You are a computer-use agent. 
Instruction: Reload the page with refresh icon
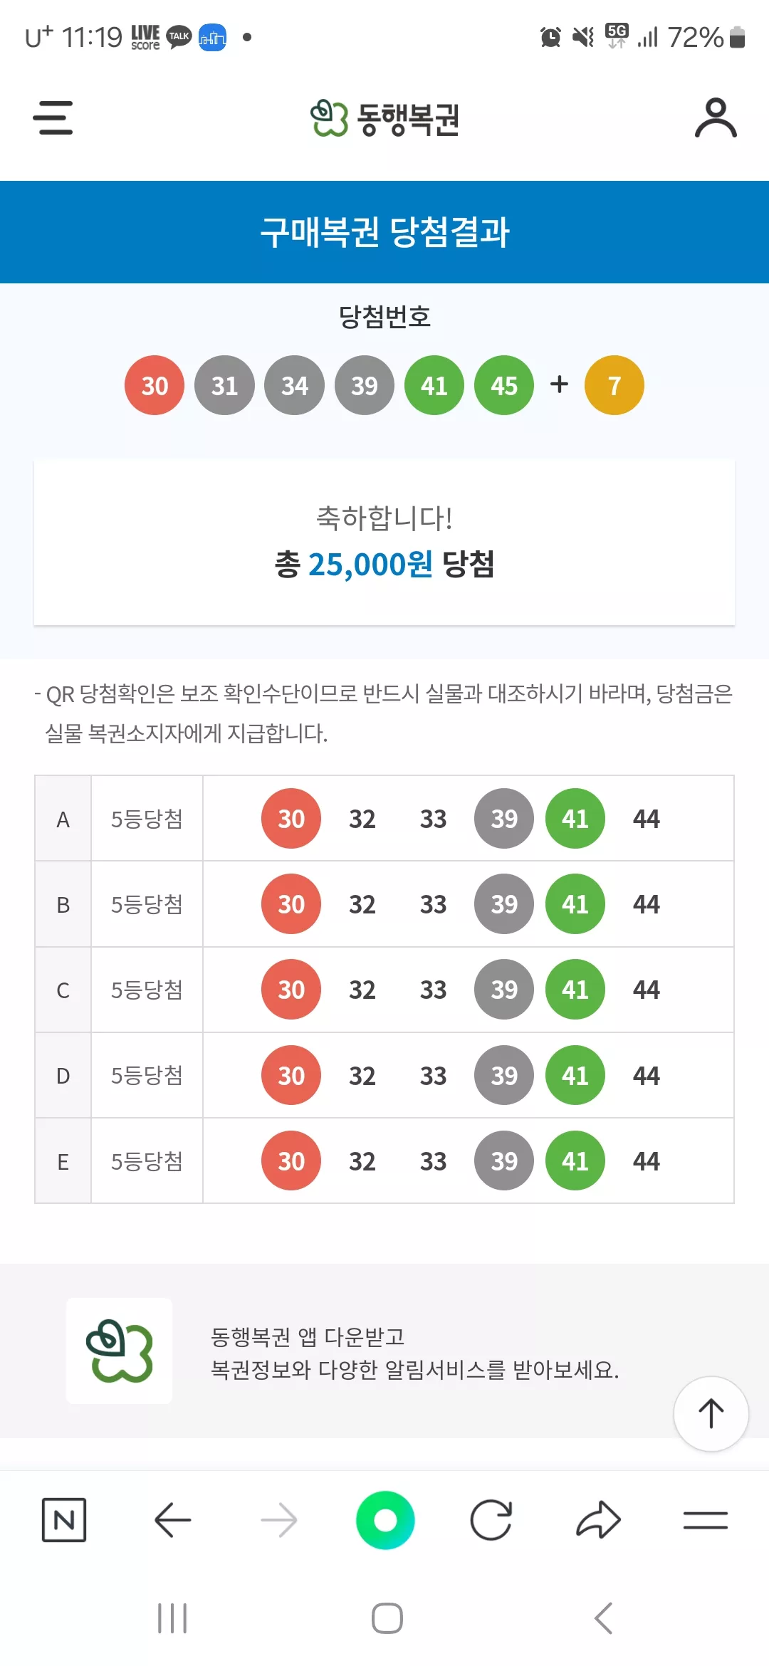pos(491,1520)
